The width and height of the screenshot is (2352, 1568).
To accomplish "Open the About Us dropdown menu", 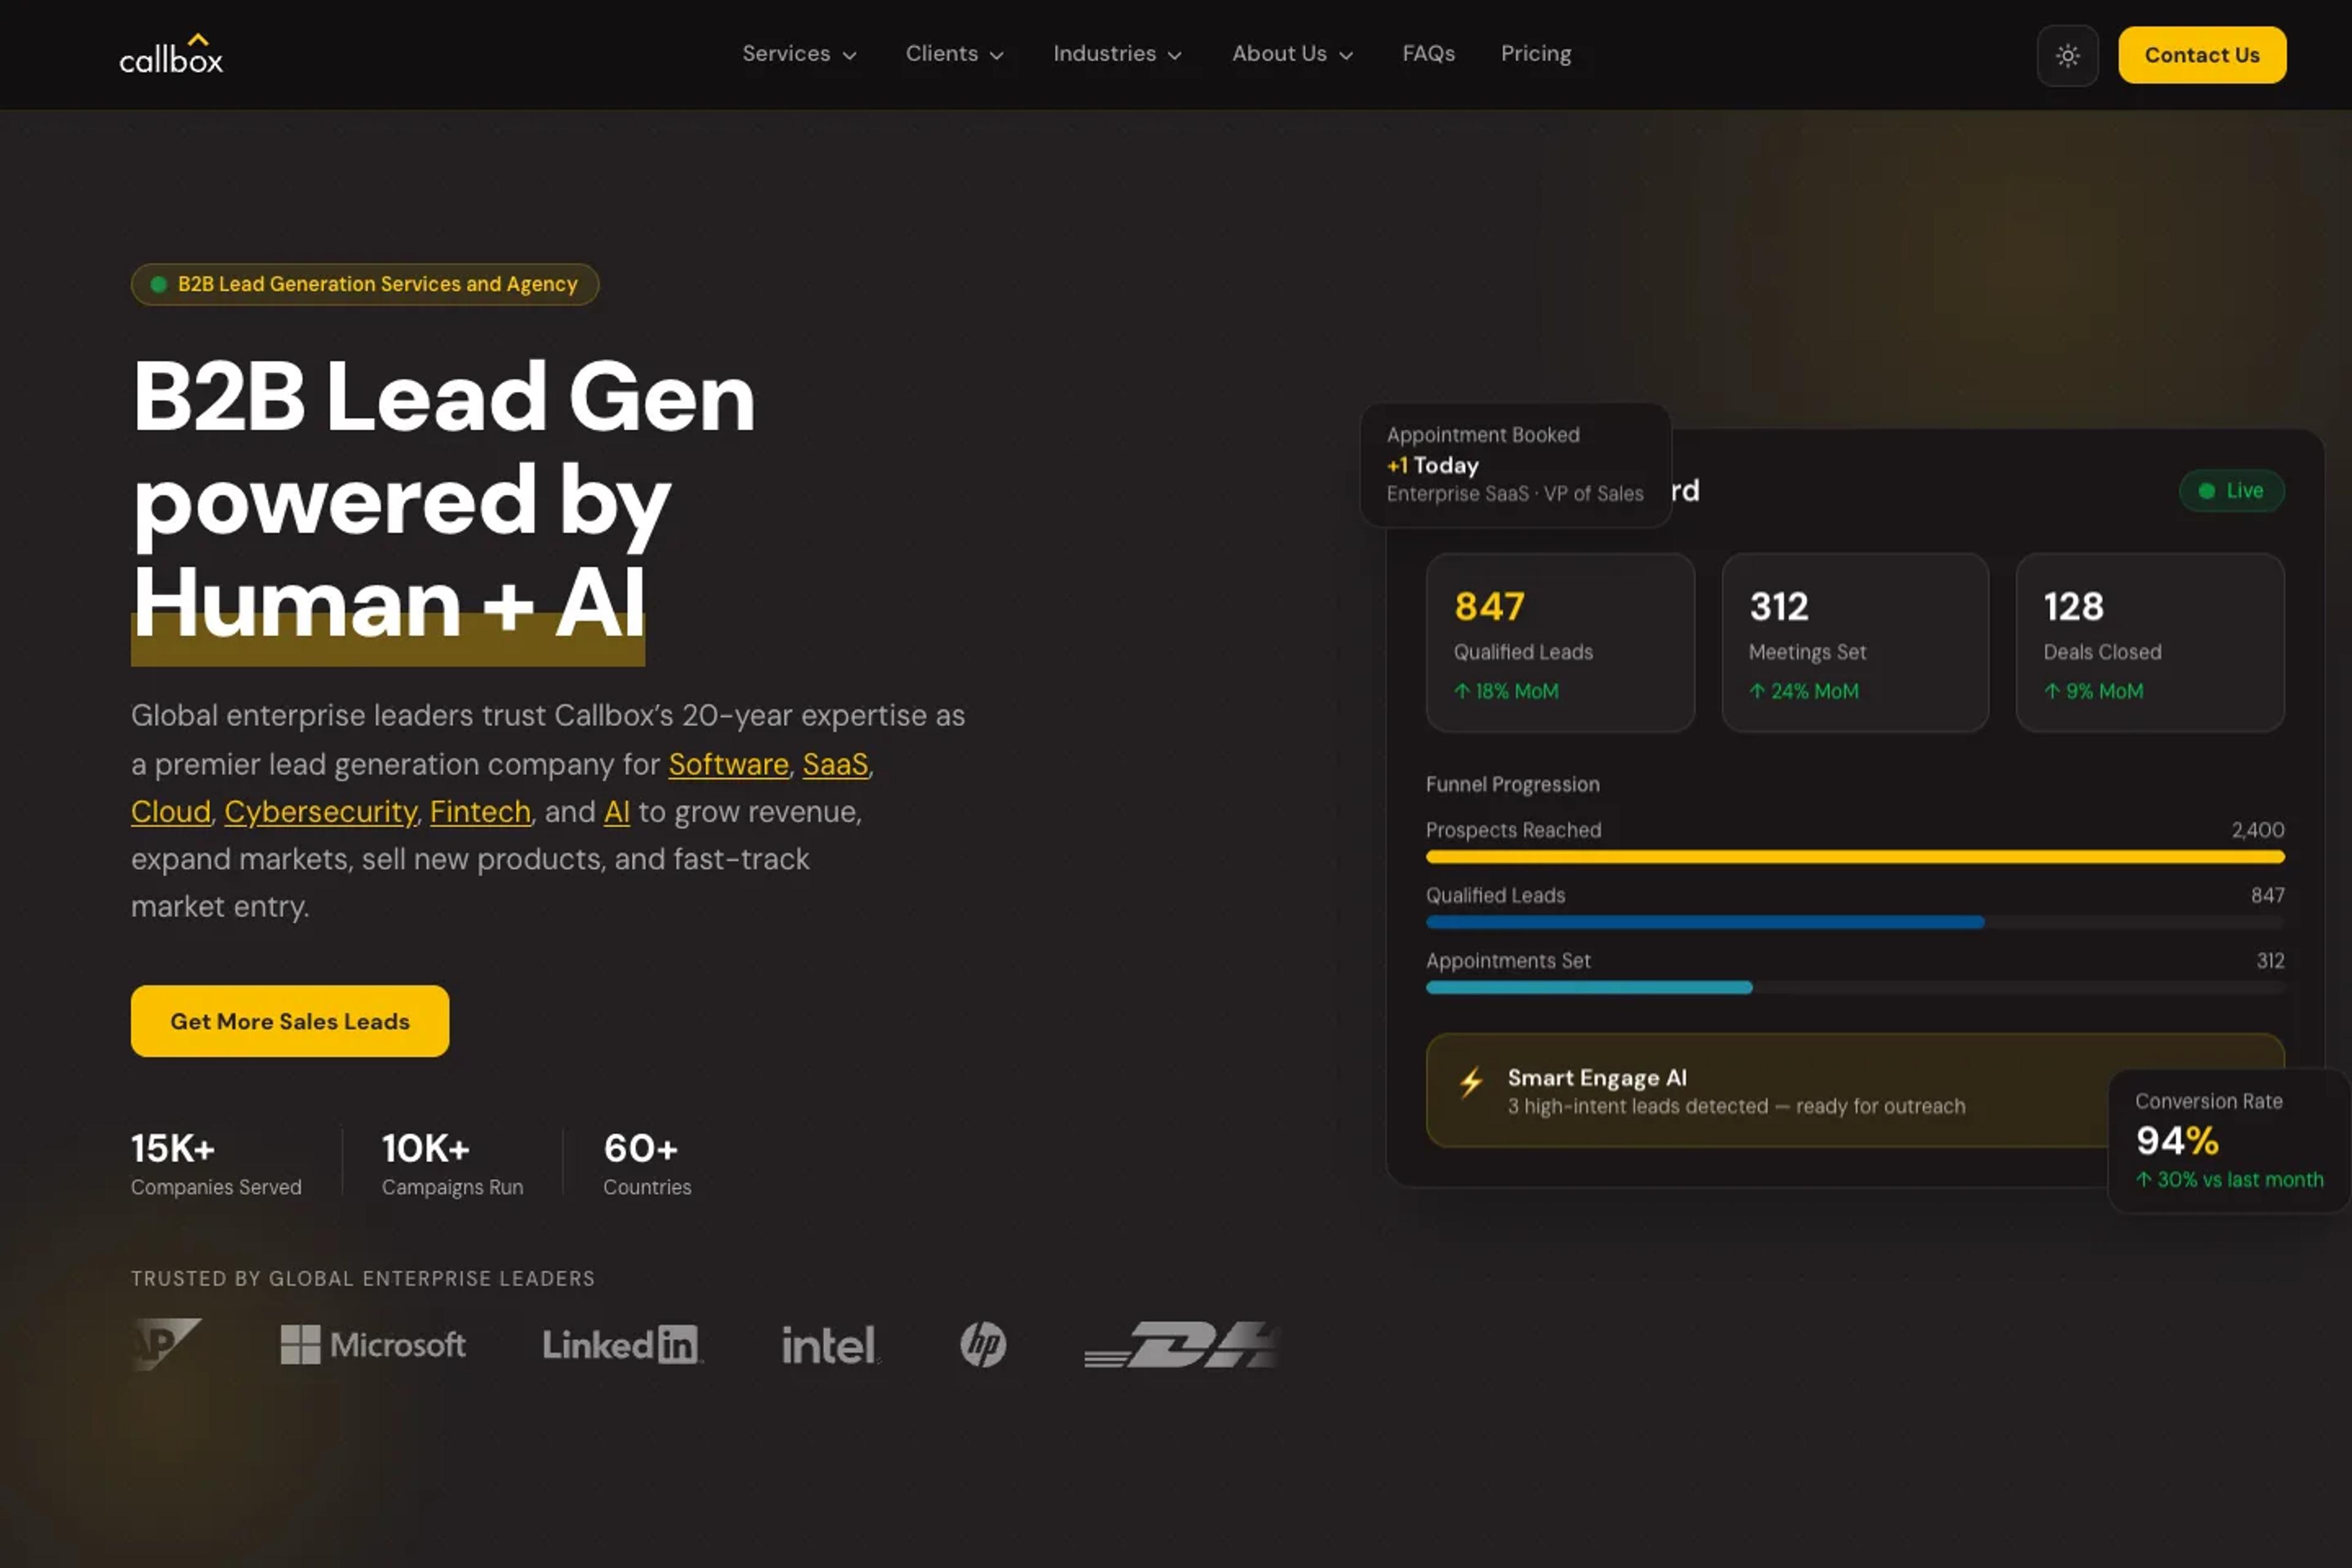I will (x=1292, y=54).
